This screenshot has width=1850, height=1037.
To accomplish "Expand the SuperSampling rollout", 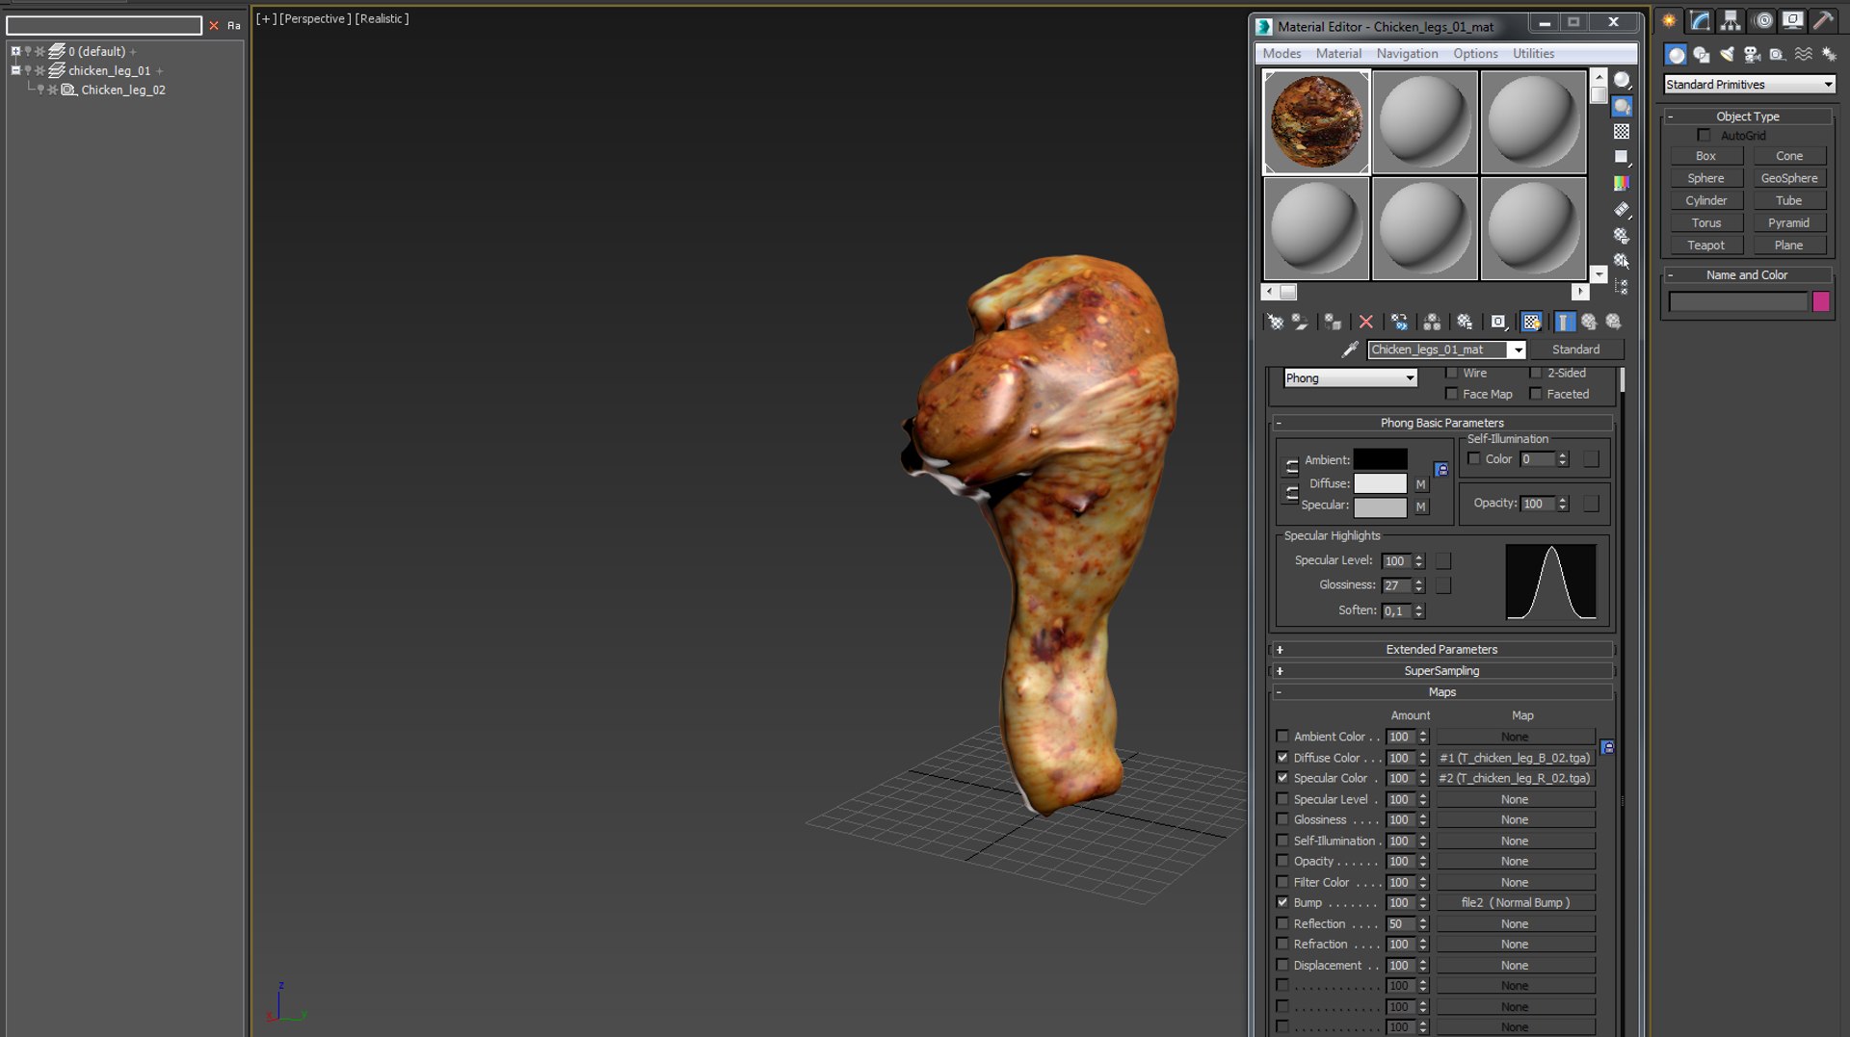I will point(1441,671).
